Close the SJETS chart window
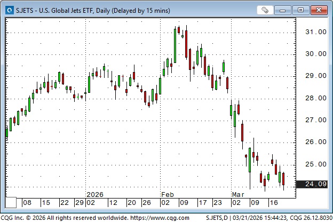 319,10
